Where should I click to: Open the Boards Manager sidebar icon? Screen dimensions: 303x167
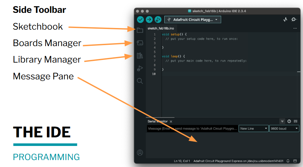(140, 43)
